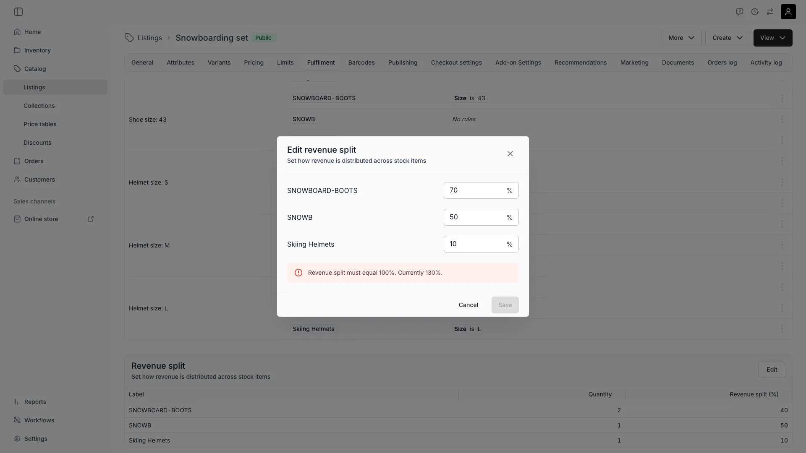Go to Listings breadcrumb link

(149, 38)
